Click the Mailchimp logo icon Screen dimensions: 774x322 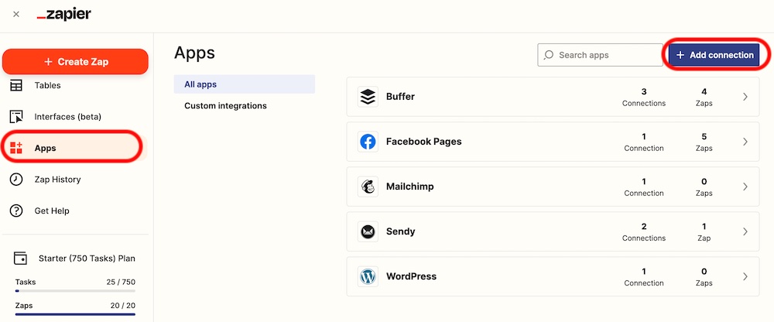(368, 187)
